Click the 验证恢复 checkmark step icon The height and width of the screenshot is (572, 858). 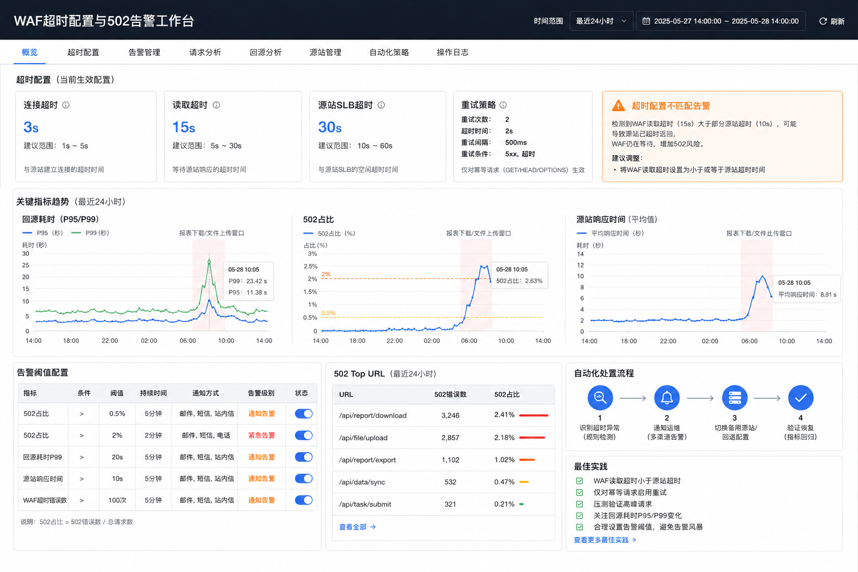[x=800, y=398]
